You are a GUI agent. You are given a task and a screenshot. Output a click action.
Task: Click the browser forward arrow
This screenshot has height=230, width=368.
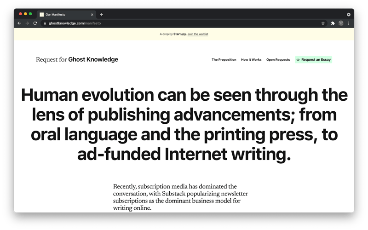[x=27, y=23]
